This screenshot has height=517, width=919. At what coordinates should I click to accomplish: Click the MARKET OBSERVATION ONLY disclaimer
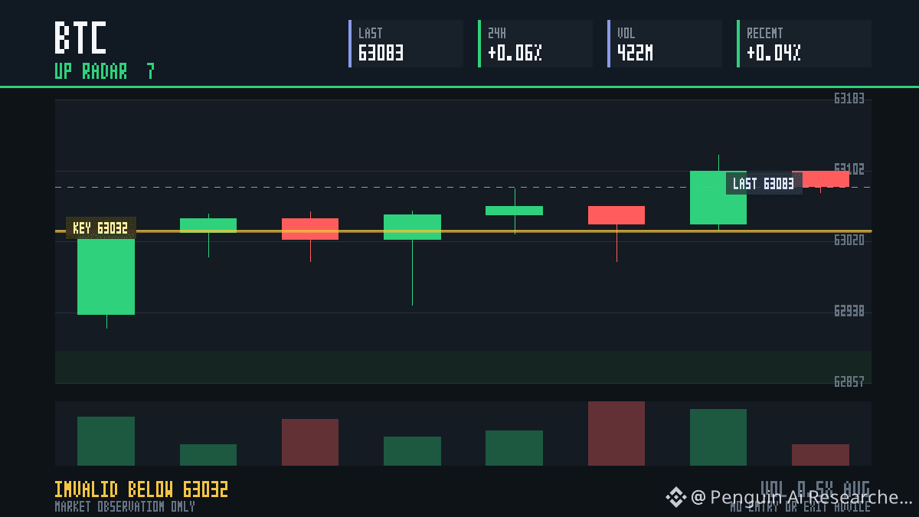pyautogui.click(x=125, y=506)
